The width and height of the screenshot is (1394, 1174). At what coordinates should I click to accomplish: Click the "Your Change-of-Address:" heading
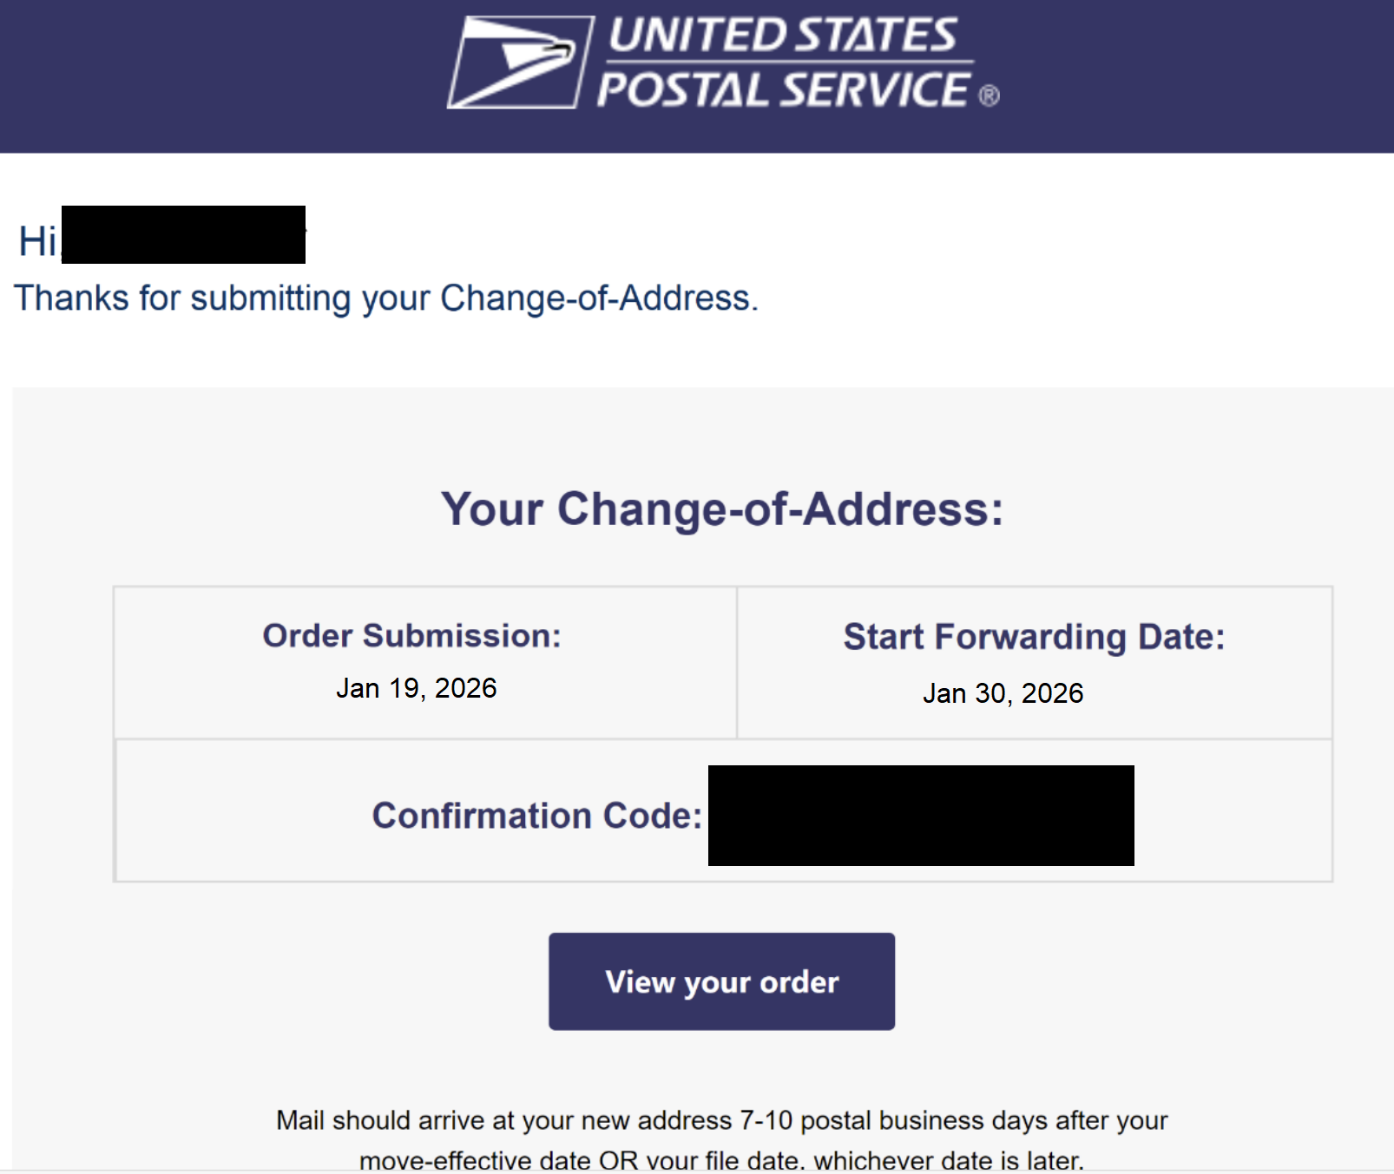click(x=722, y=508)
